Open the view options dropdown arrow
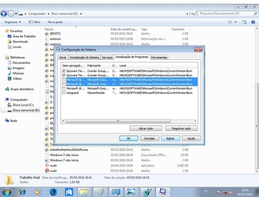Viewport: 259px width, 197px height. (236, 22)
